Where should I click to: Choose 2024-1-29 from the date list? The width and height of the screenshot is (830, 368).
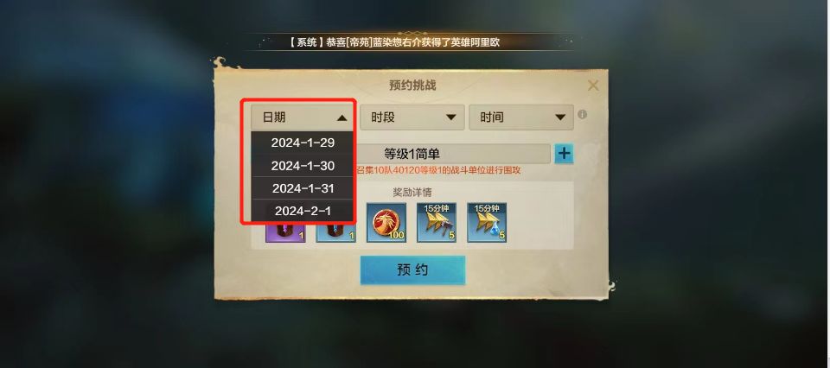pos(303,143)
